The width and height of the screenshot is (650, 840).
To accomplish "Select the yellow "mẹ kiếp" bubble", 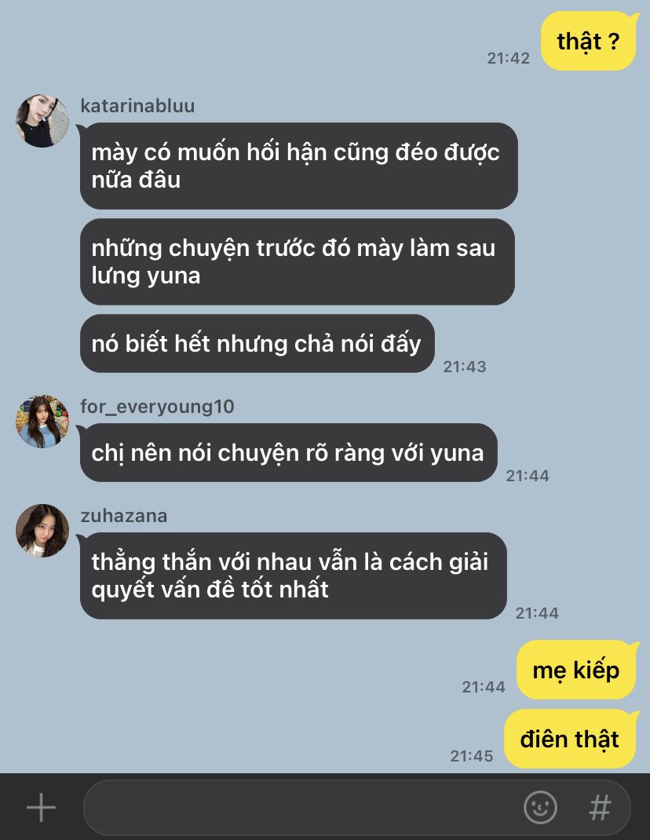I will click(577, 670).
